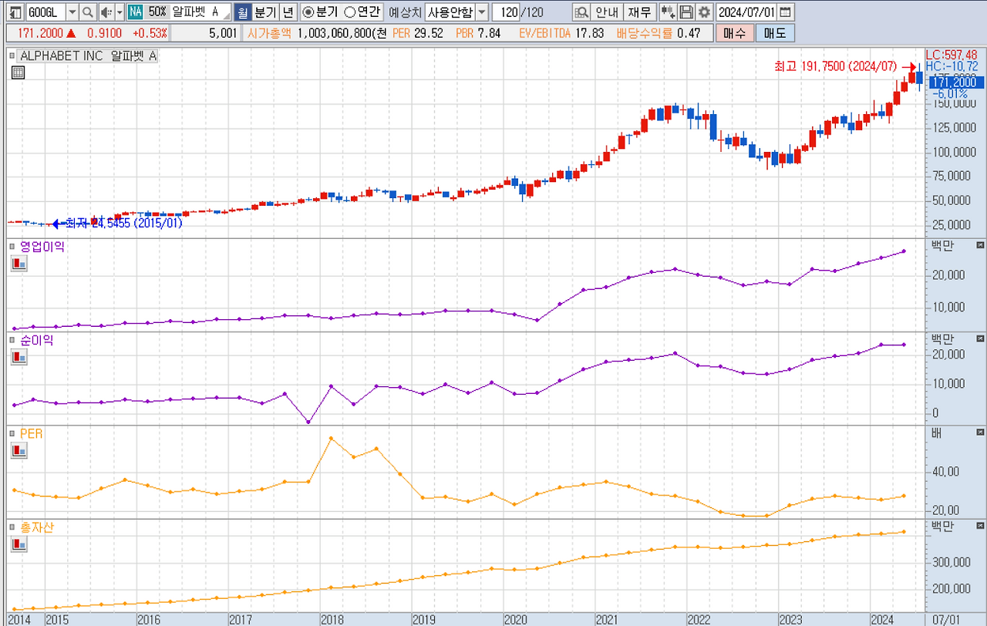The height and width of the screenshot is (626, 987).
Task: Switch chart to monthly 월 period
Action: pos(242,12)
